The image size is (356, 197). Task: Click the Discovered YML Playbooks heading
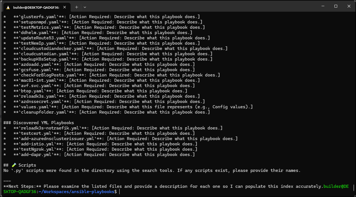[x=39, y=123]
